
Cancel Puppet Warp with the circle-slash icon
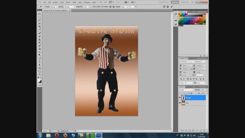[x=168, y=7]
